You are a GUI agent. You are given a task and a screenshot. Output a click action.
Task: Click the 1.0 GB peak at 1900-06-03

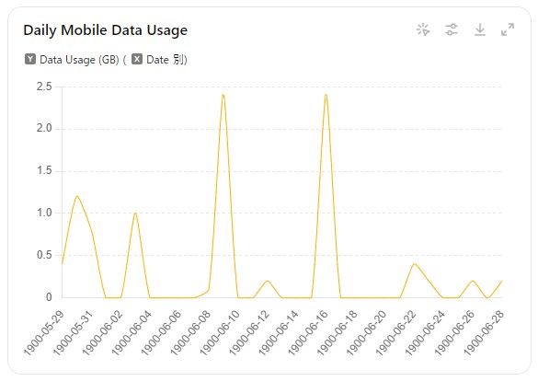[x=135, y=214]
